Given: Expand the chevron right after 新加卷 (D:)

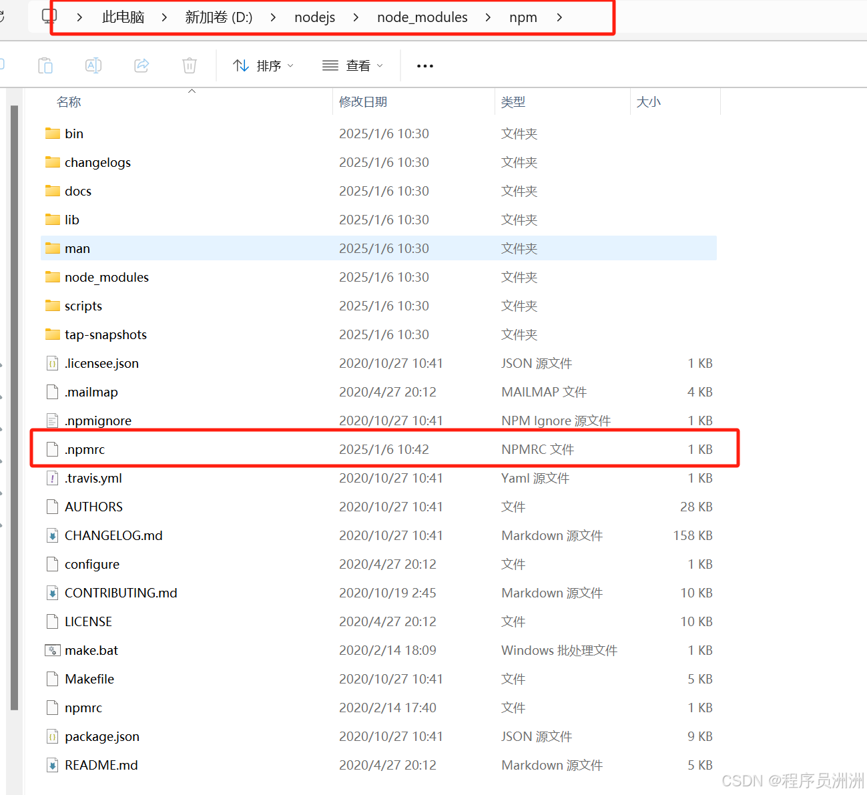Looking at the screenshot, I should pos(273,17).
